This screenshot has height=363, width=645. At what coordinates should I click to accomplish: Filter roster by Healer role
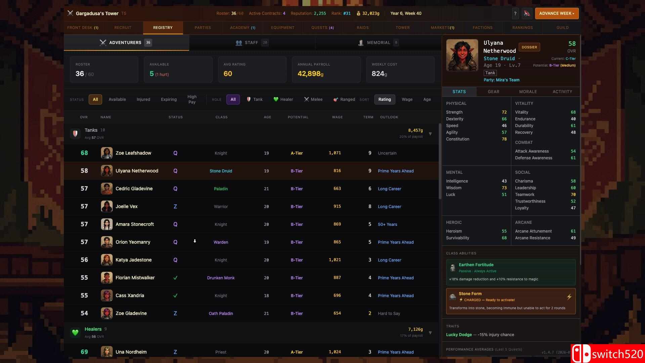(283, 99)
